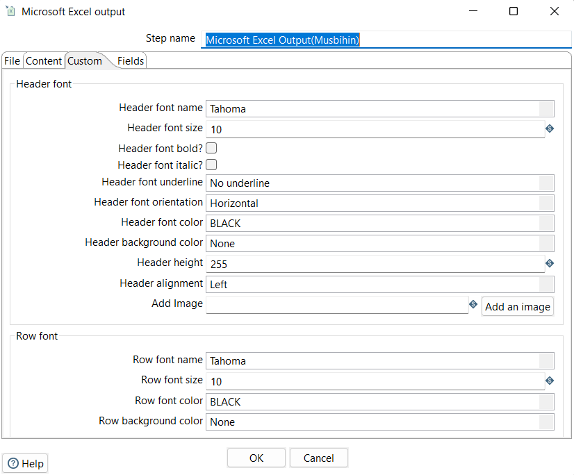Click the 'Header font orientation' label

[x=148, y=202]
